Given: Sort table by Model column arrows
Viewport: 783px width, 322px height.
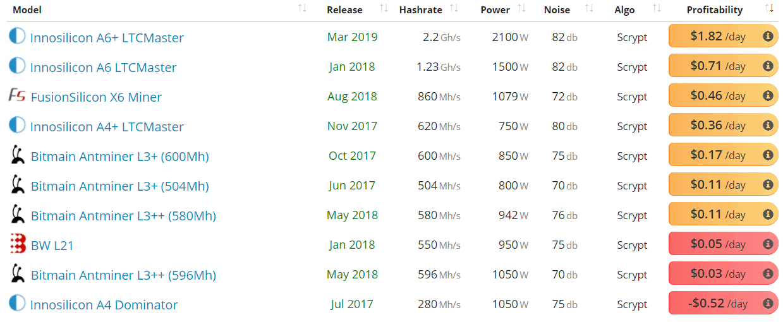Looking at the screenshot, I should click(302, 8).
